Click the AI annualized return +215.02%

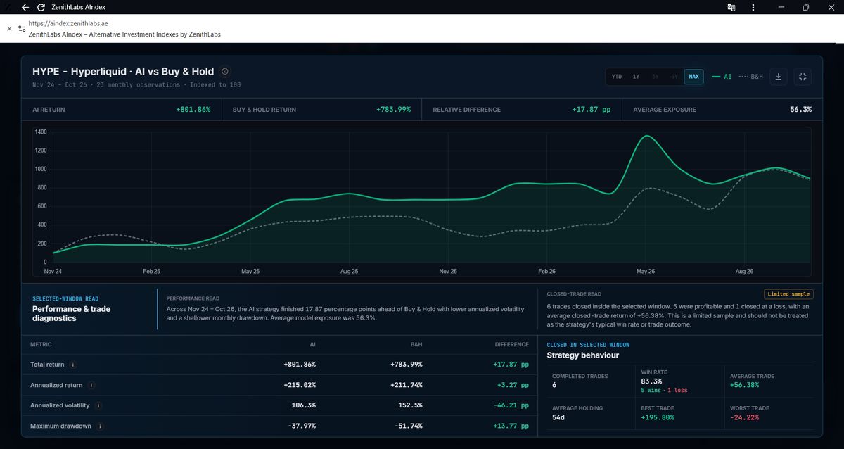(x=300, y=385)
